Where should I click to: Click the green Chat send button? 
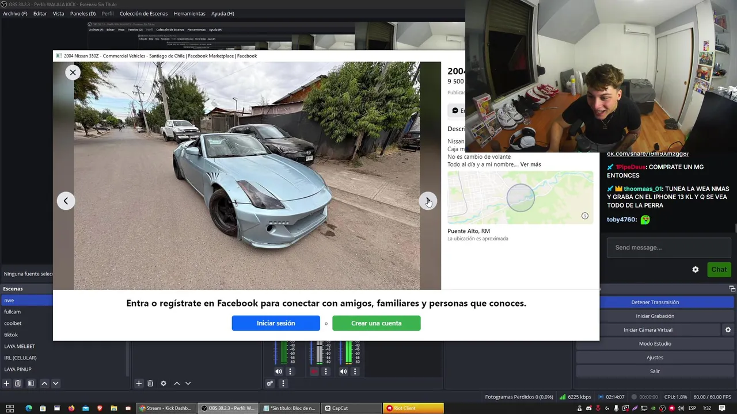(x=719, y=270)
